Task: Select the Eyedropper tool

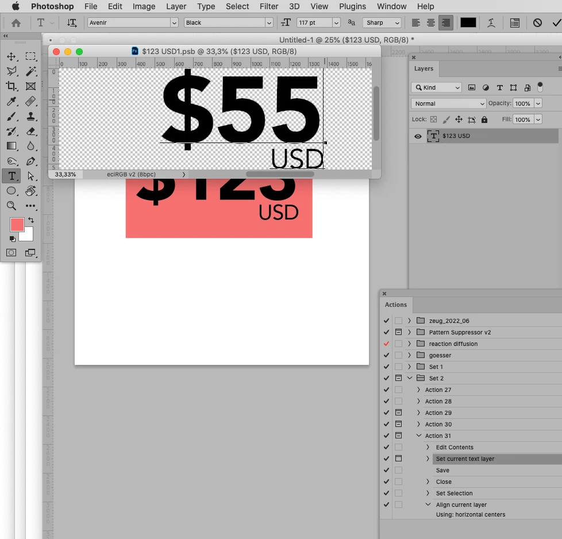Action: click(12, 101)
